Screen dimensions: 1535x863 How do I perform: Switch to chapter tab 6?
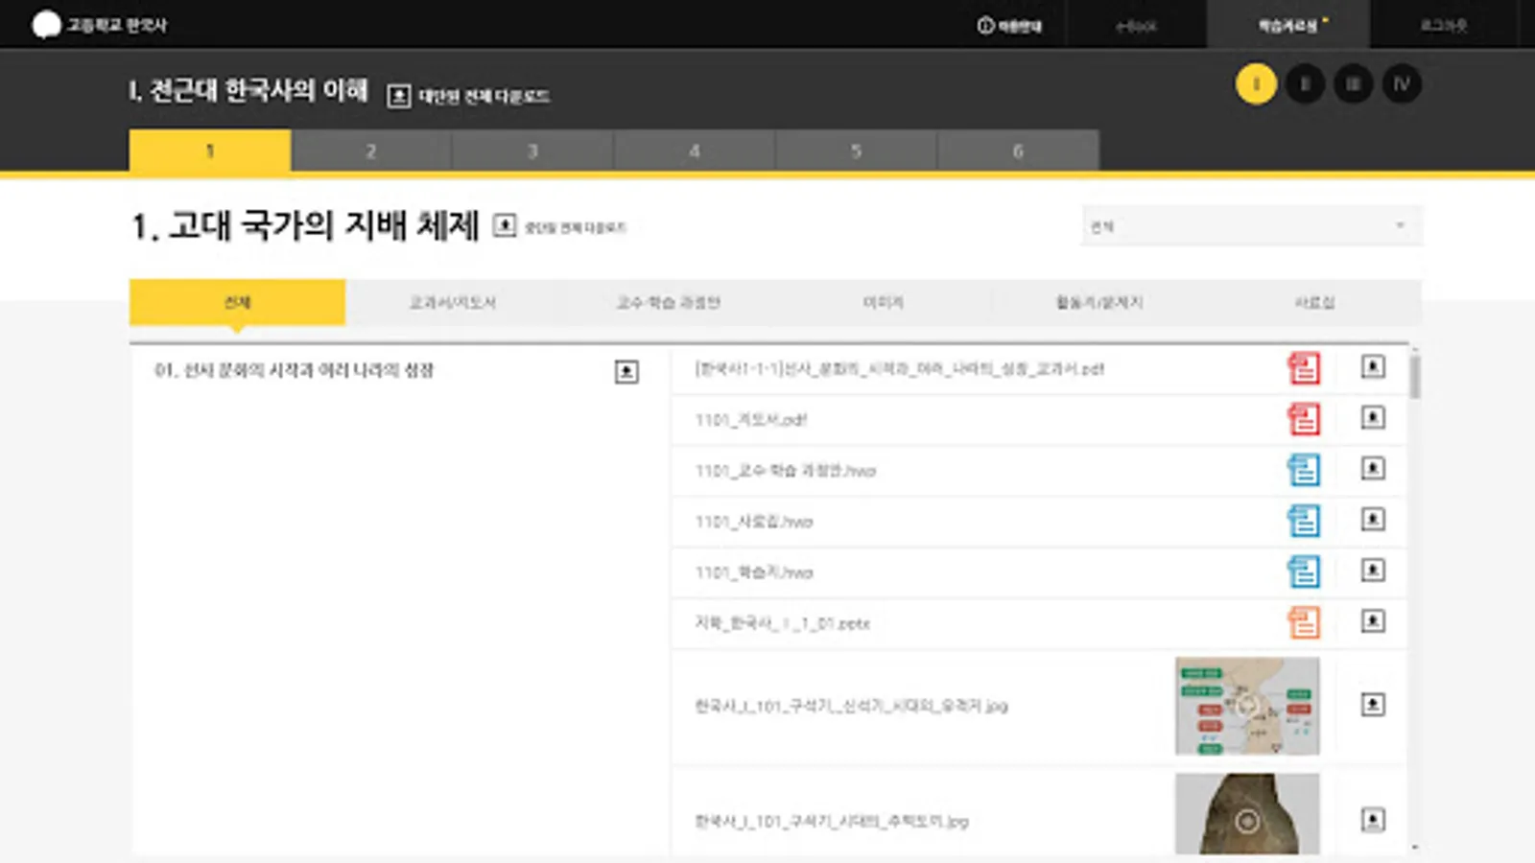(1018, 151)
